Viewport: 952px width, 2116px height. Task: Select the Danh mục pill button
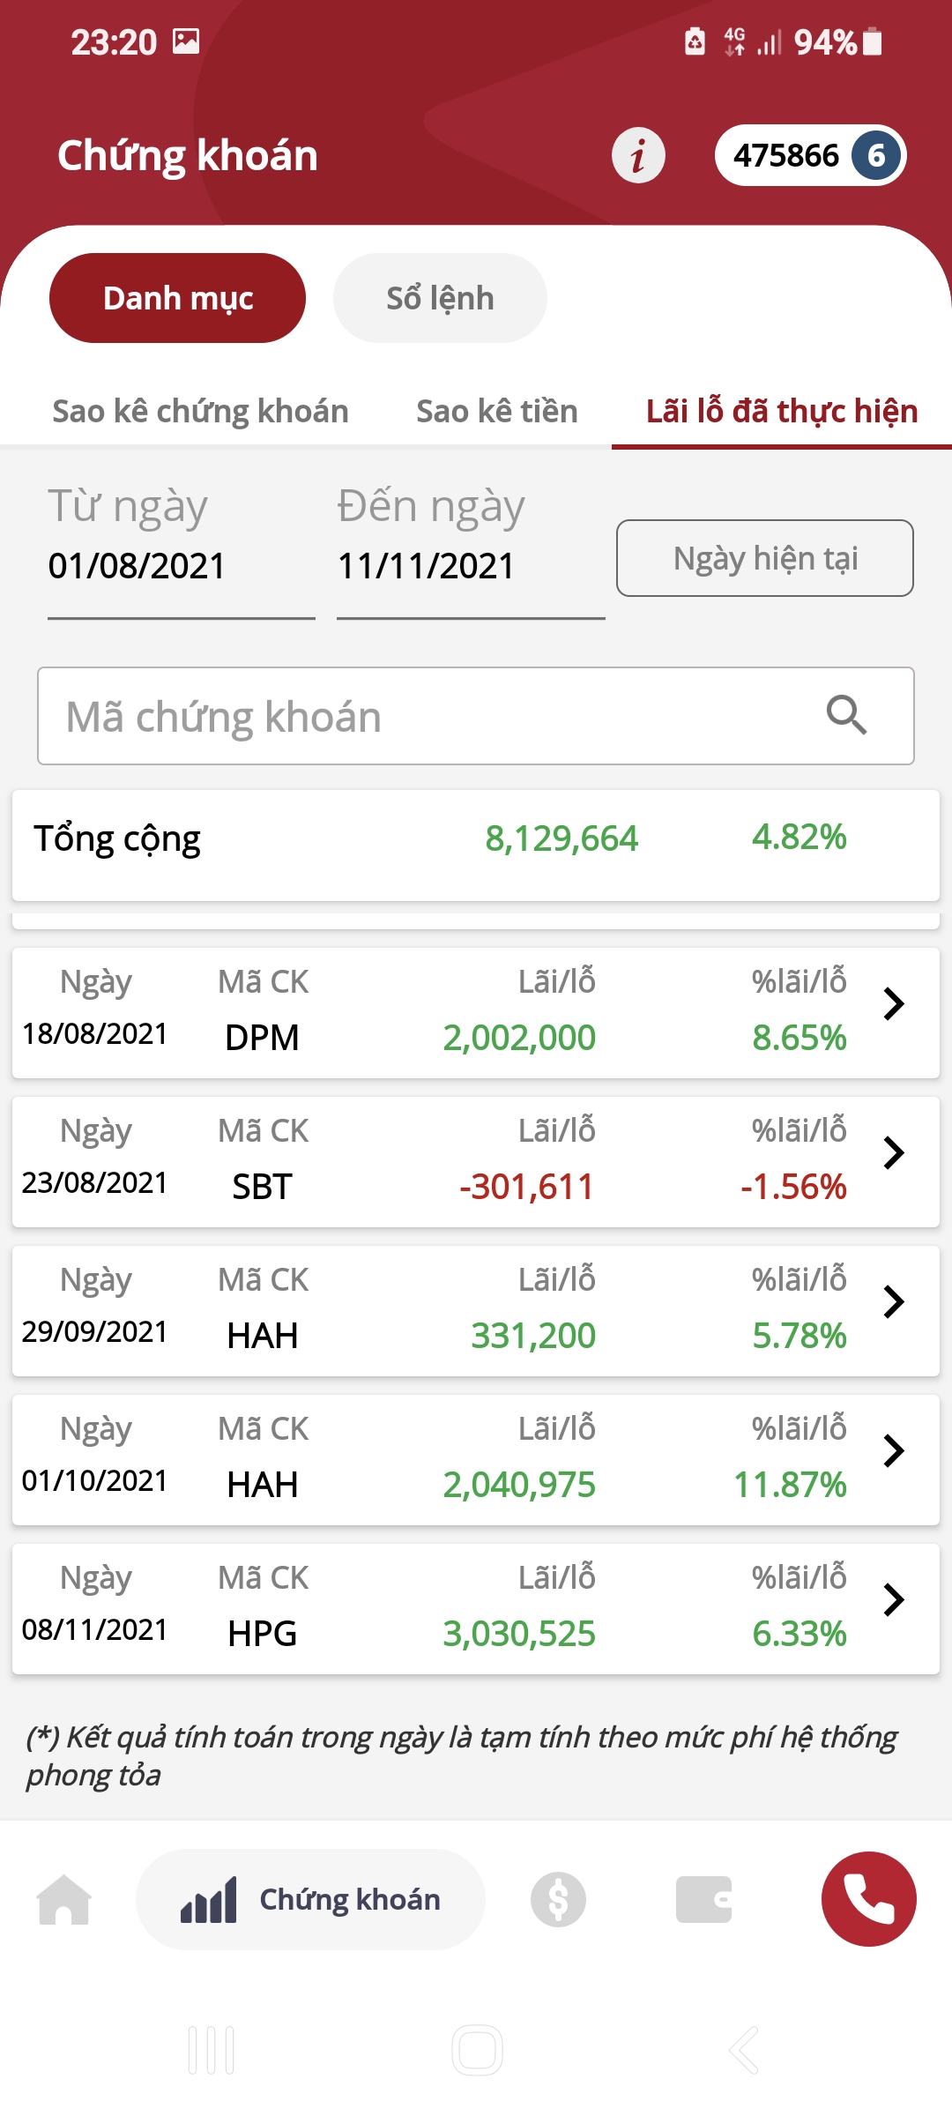pyautogui.click(x=178, y=299)
